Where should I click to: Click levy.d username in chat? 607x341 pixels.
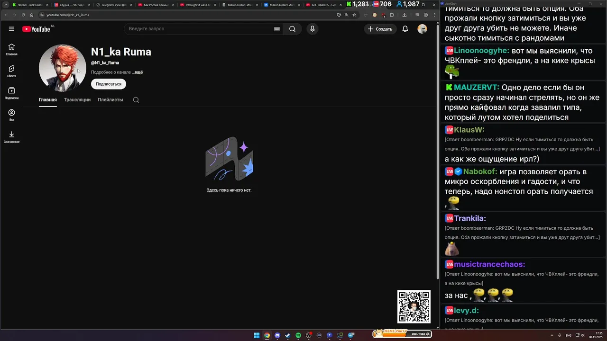pyautogui.click(x=467, y=311)
